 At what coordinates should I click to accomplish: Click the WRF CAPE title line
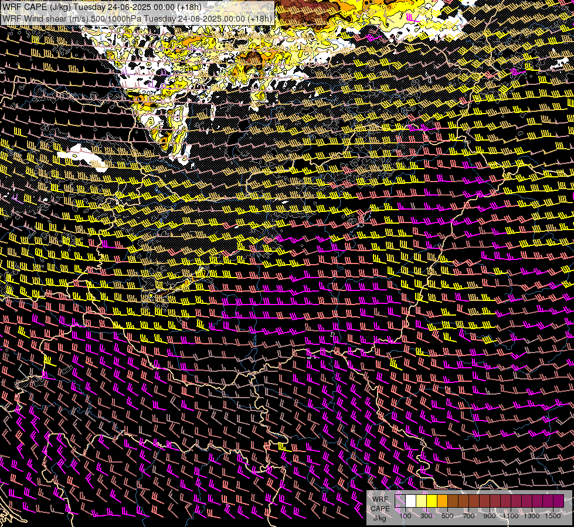pyautogui.click(x=102, y=6)
